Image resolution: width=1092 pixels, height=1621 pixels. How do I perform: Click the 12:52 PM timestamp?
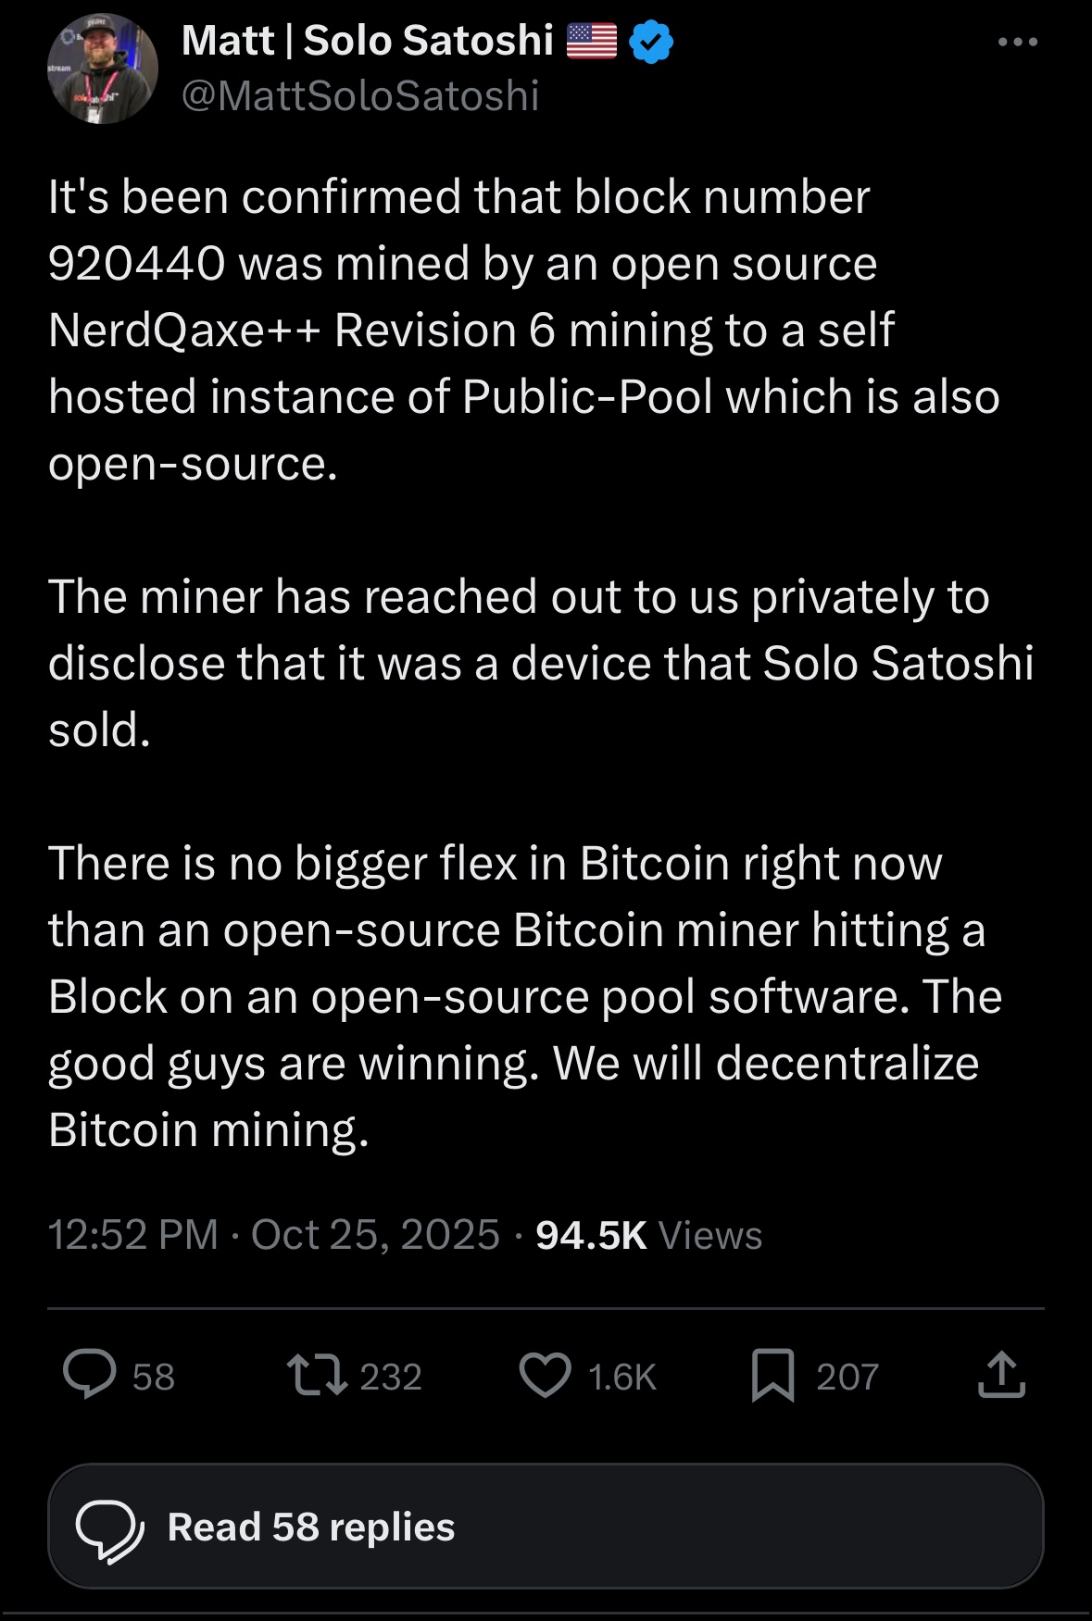coord(133,1235)
